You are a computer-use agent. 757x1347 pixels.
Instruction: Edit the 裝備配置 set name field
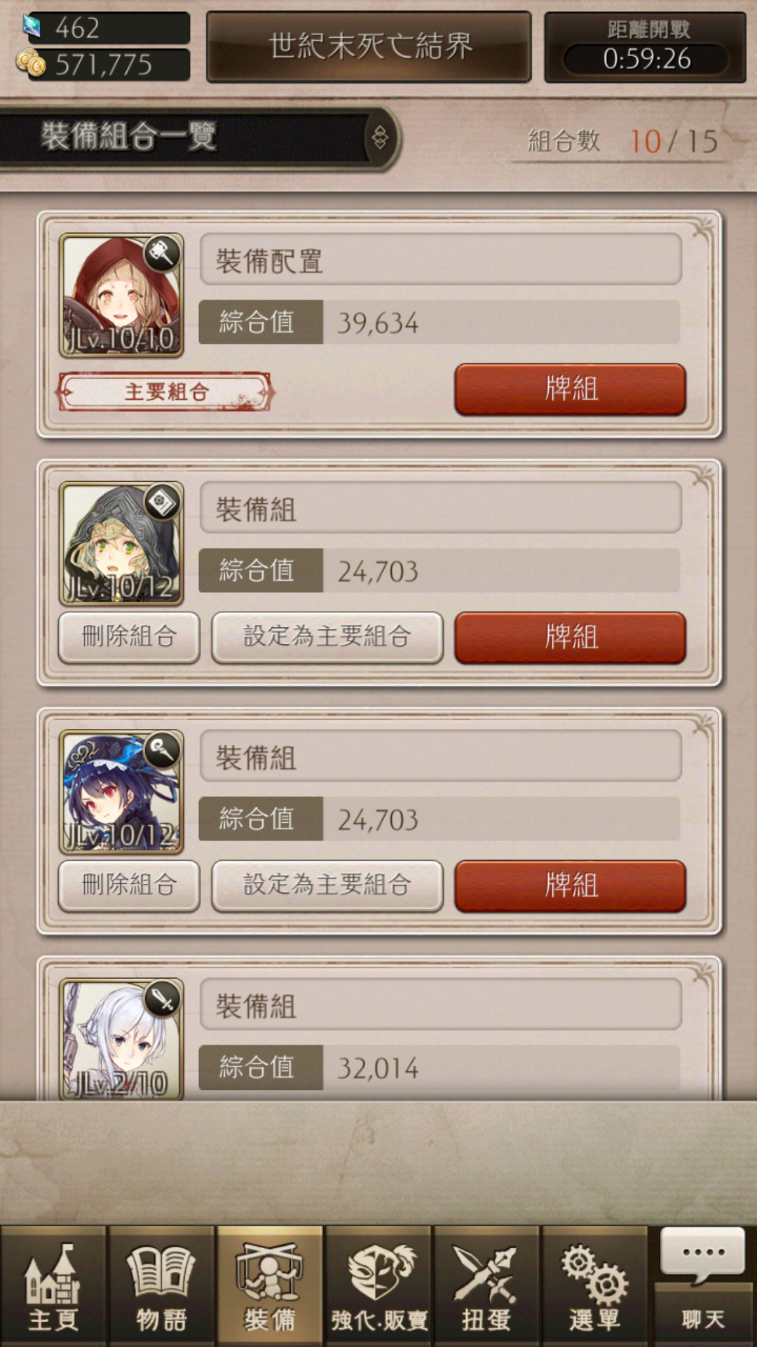[x=441, y=260]
